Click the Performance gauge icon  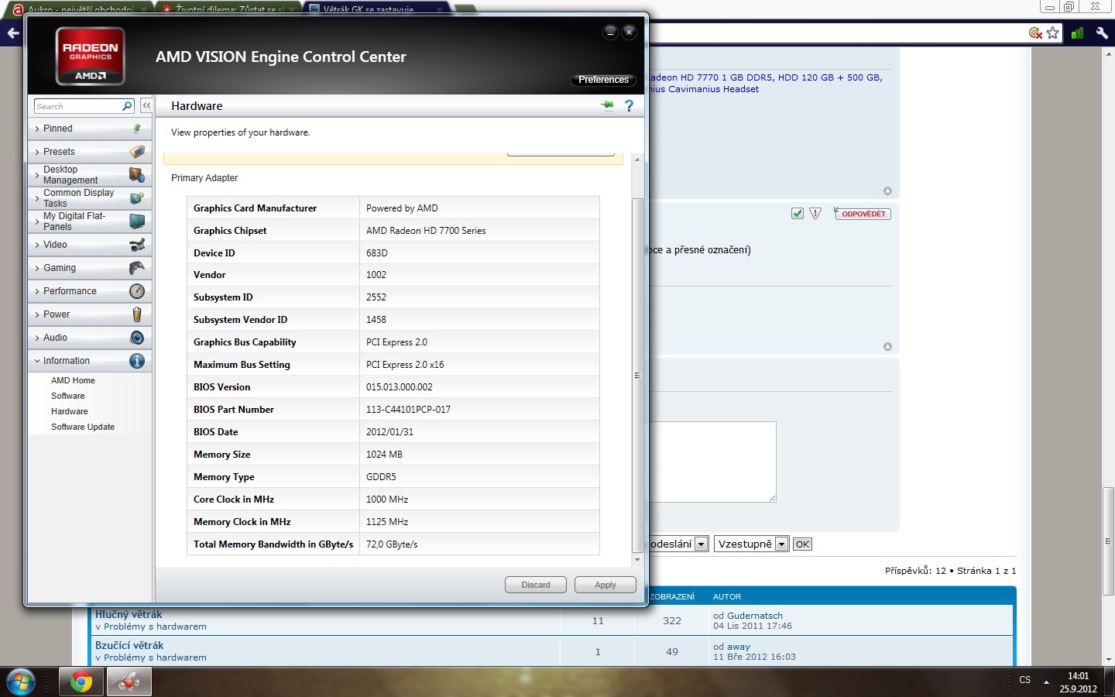click(137, 291)
